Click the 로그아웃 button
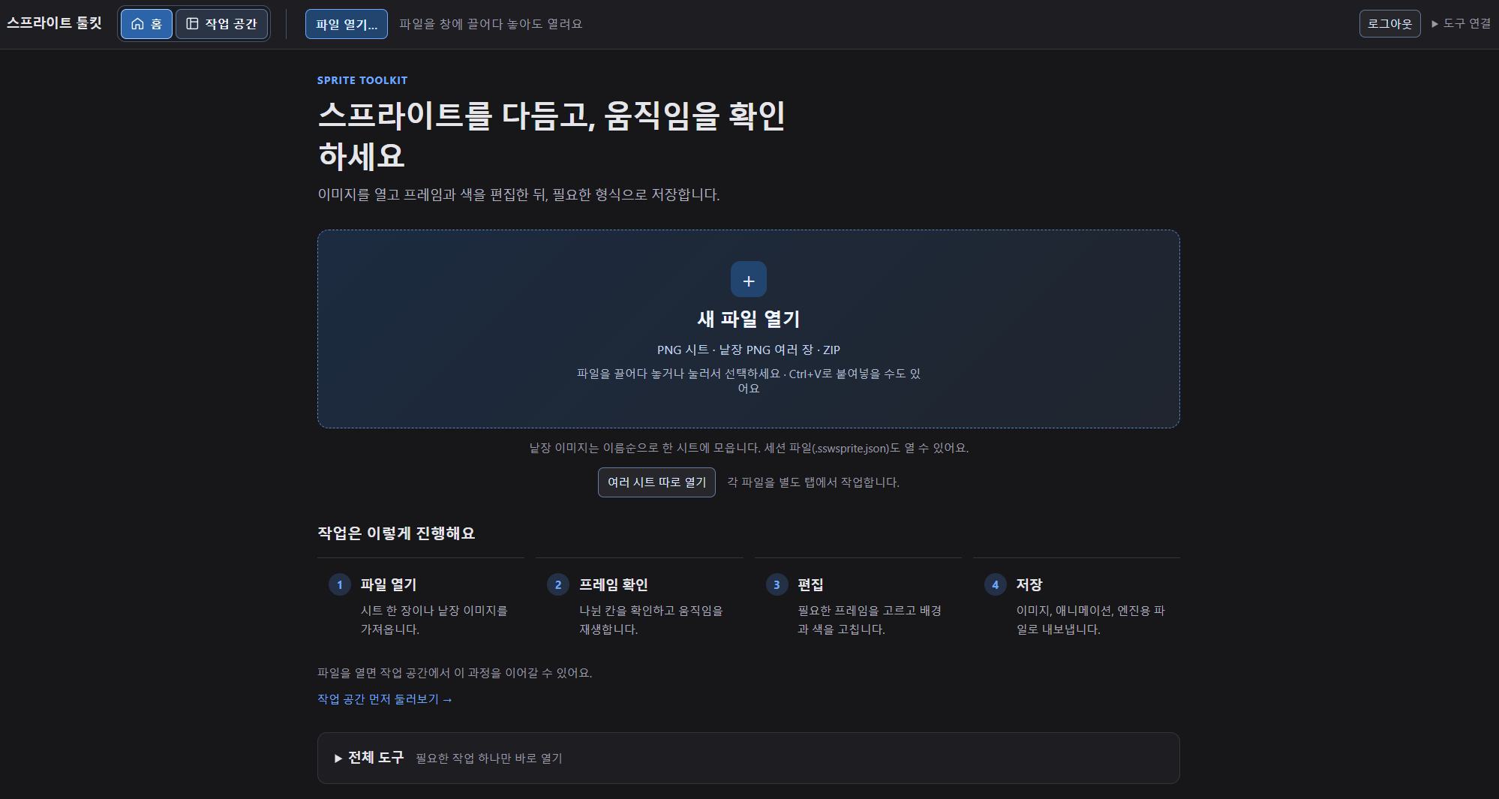 point(1389,24)
